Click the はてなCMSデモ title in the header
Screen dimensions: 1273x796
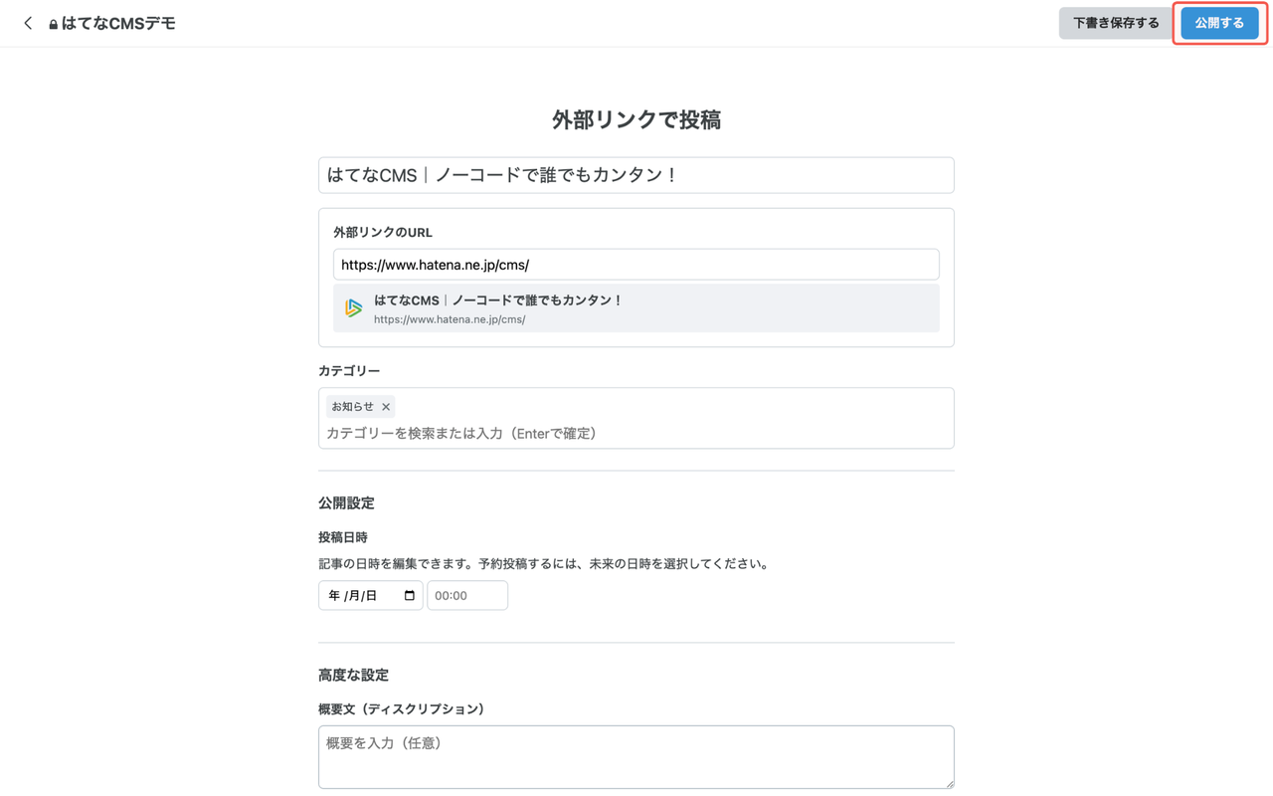118,22
